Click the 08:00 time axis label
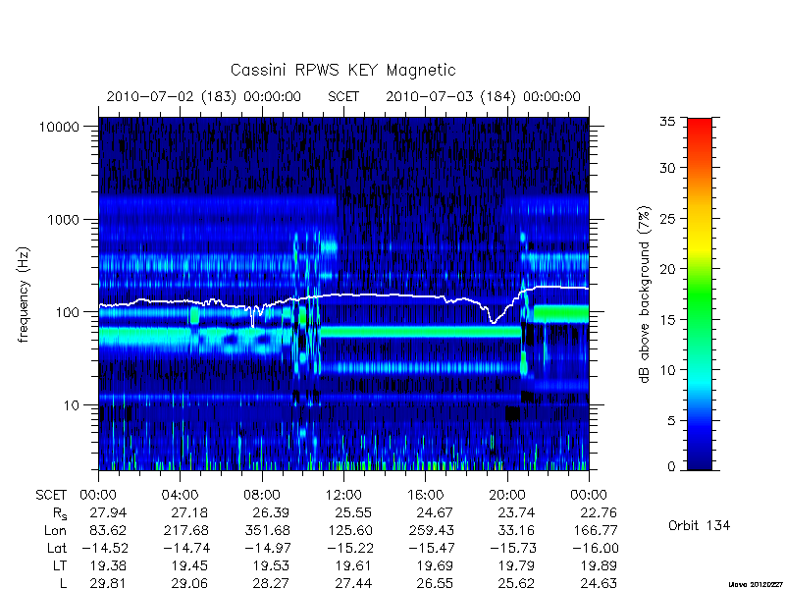The height and width of the screenshot is (589, 785). (262, 496)
